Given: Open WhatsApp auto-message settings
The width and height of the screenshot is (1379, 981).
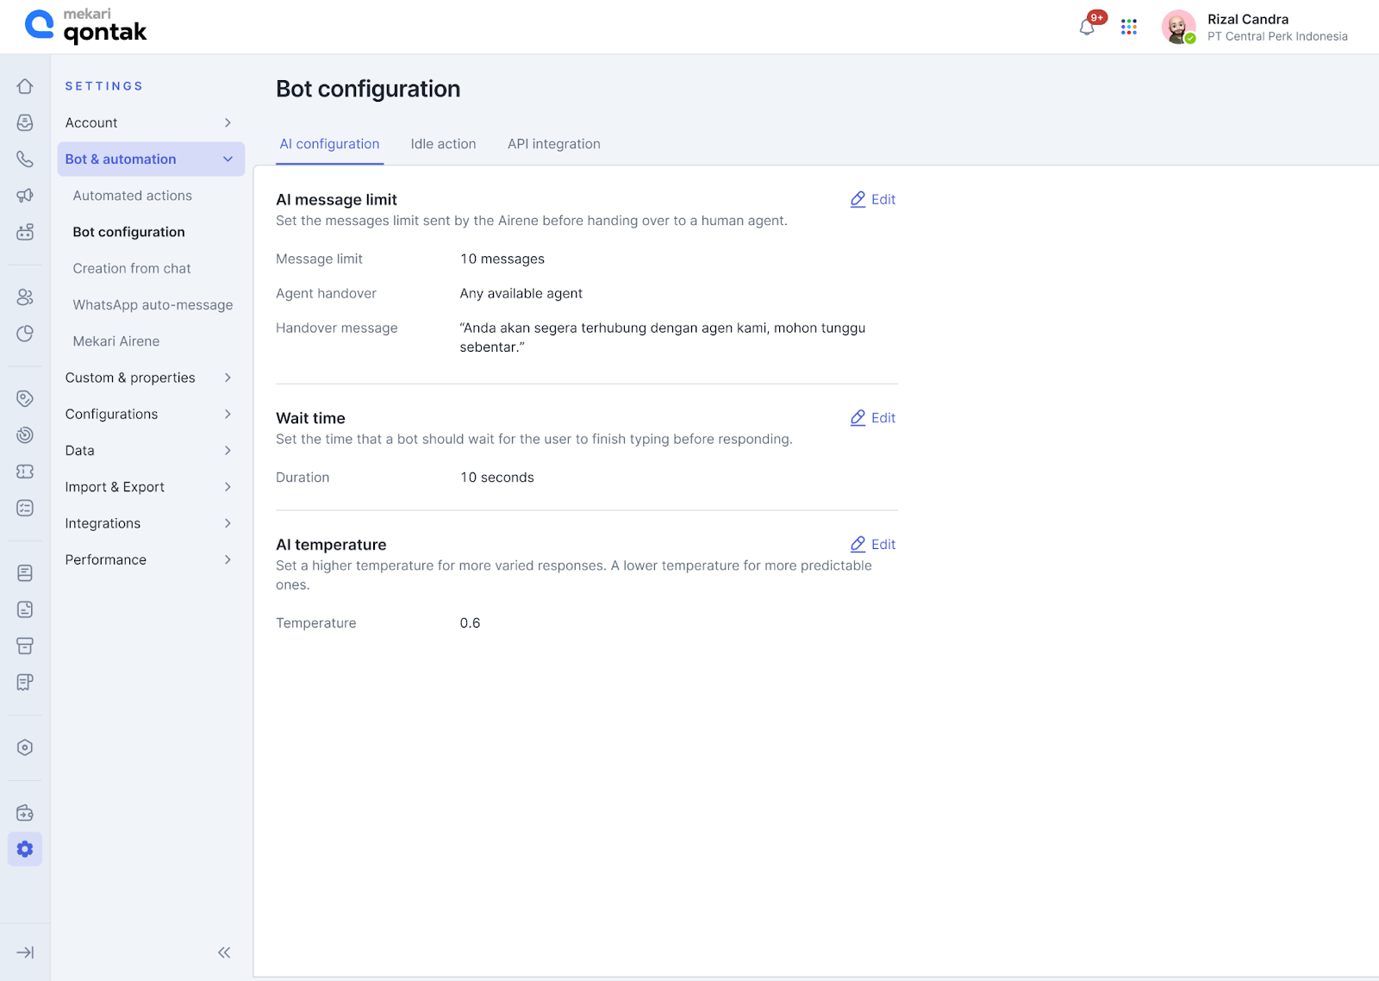Looking at the screenshot, I should tap(153, 305).
